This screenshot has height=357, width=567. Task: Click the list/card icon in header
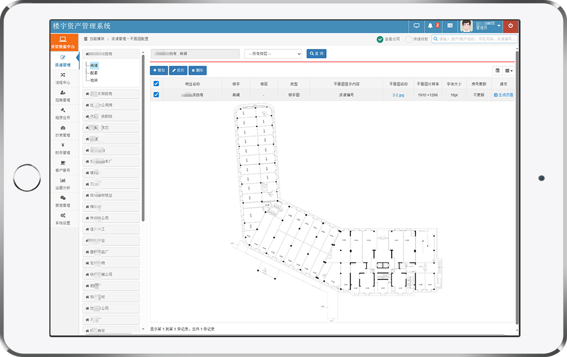pyautogui.click(x=450, y=25)
